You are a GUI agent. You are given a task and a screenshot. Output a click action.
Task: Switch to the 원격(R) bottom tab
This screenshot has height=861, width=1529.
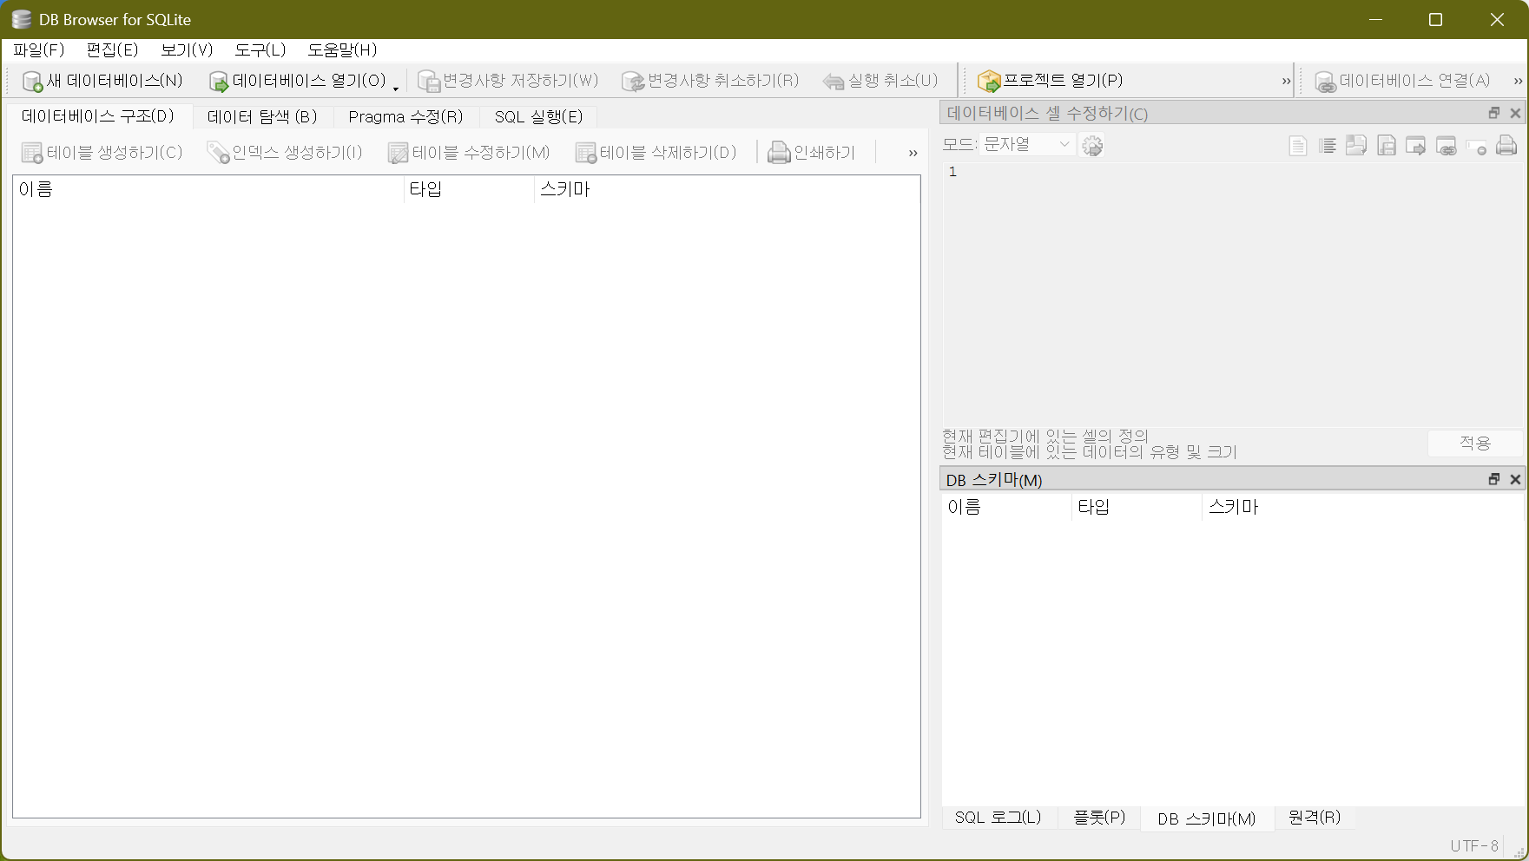click(1315, 818)
